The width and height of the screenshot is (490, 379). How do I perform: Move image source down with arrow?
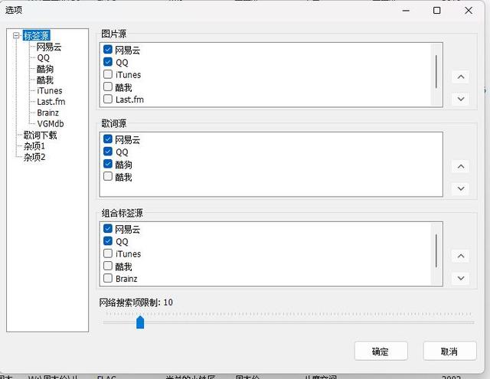461,99
